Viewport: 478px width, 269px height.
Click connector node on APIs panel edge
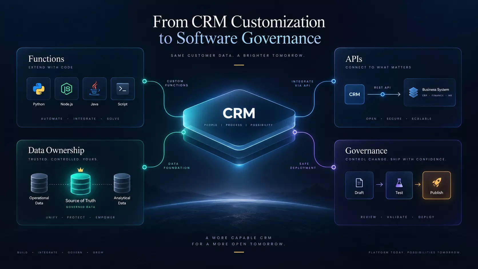click(334, 81)
